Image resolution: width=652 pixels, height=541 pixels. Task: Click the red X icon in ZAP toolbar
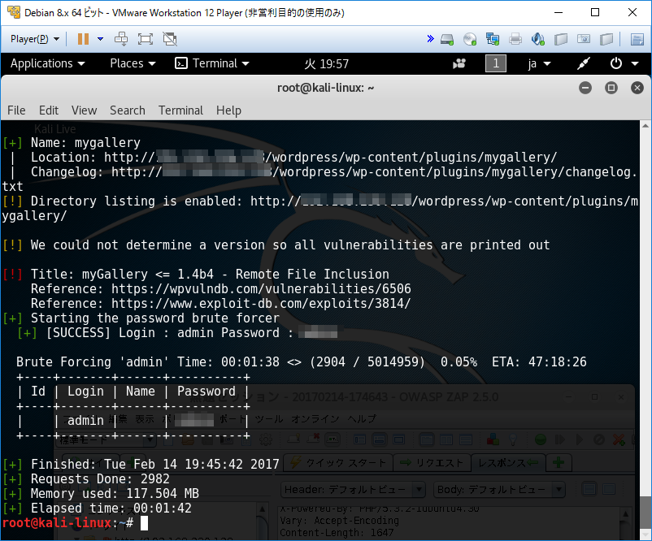coord(619,439)
